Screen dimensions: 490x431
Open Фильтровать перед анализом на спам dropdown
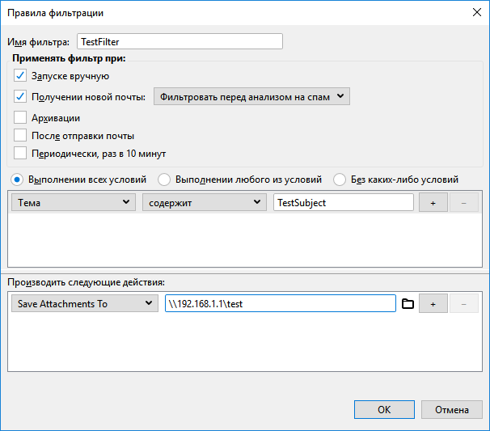click(x=251, y=96)
